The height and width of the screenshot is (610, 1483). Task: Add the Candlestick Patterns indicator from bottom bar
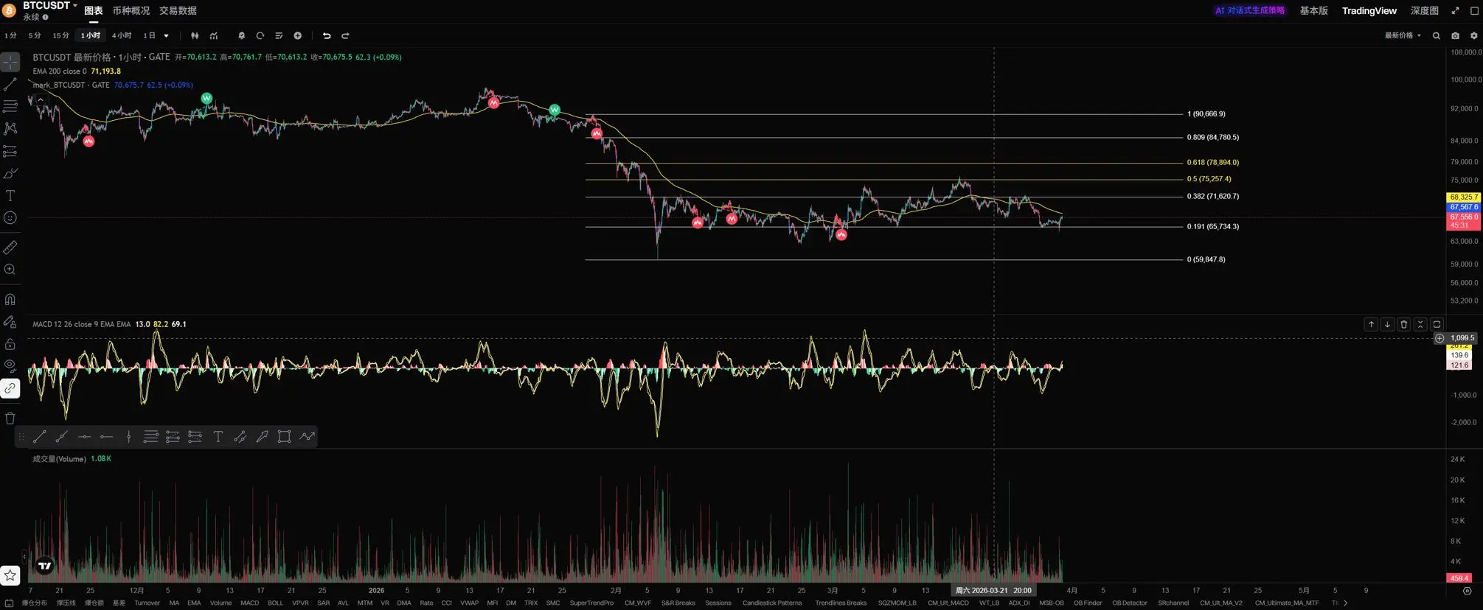tap(771, 603)
